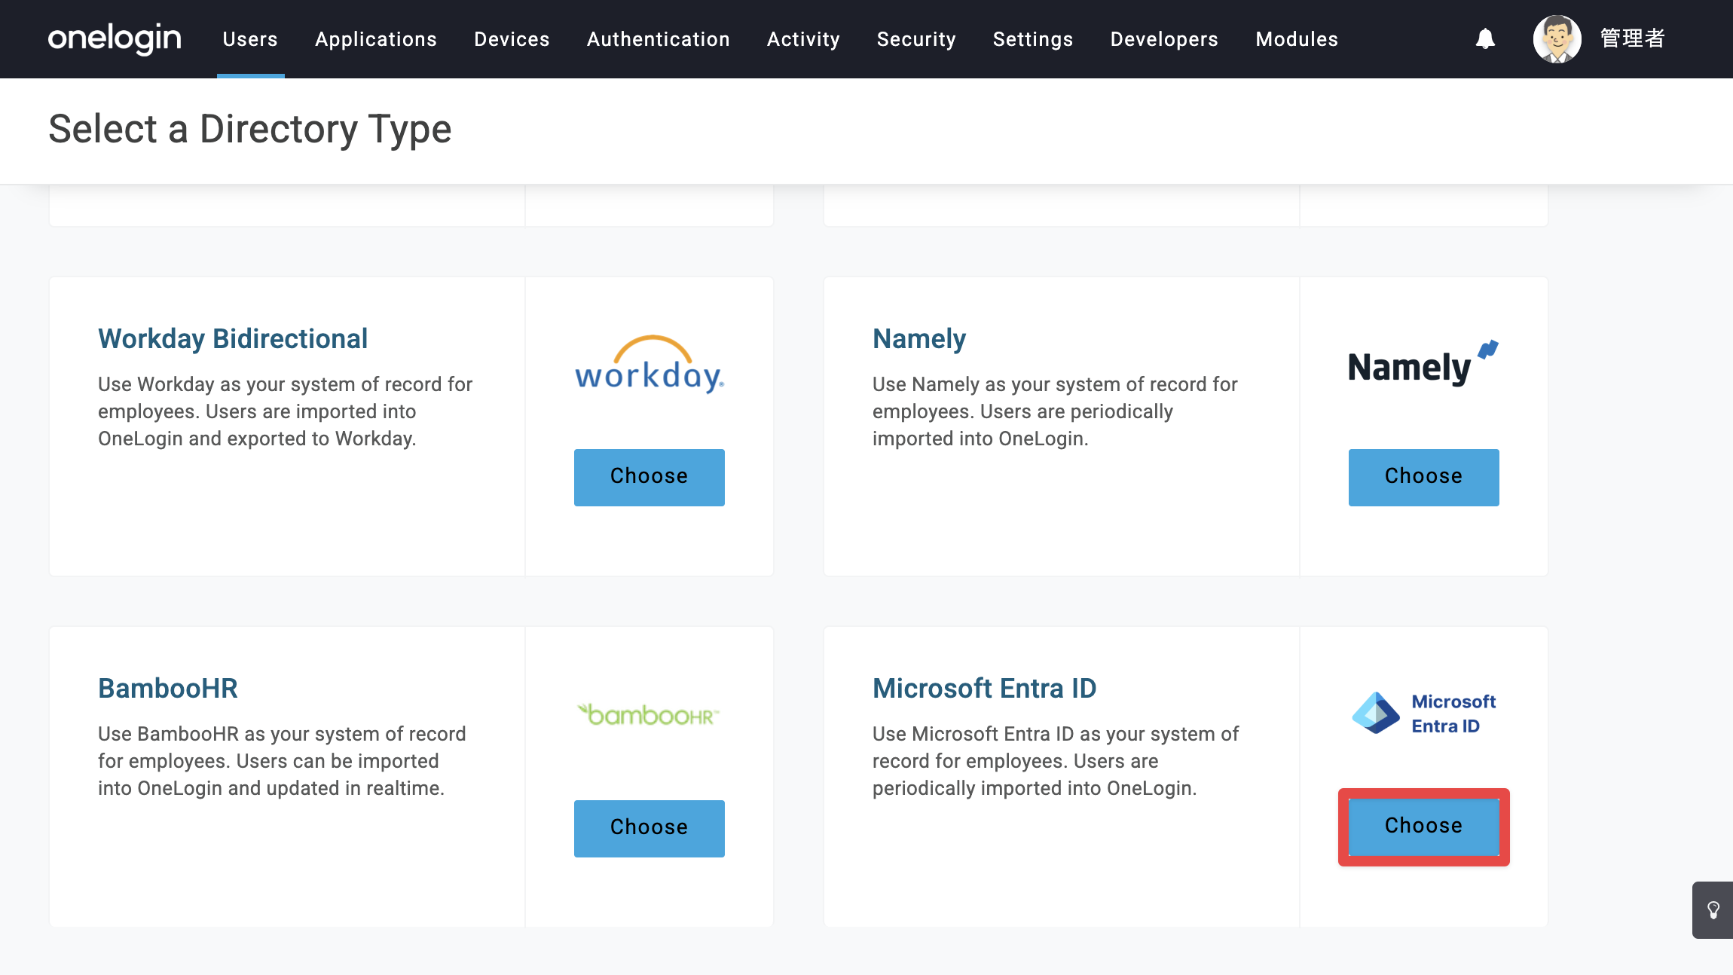Click the BambooHR description text
Viewport: 1733px width, 975px height.
tap(283, 761)
